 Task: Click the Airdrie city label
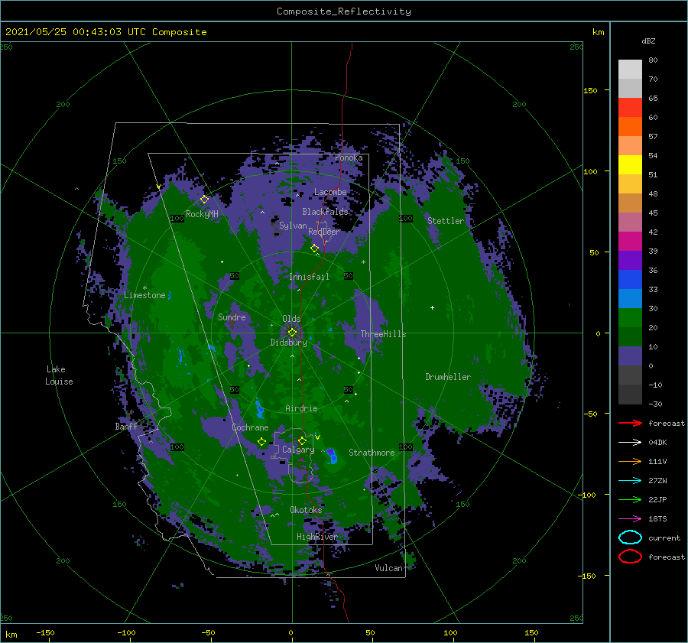point(301,408)
